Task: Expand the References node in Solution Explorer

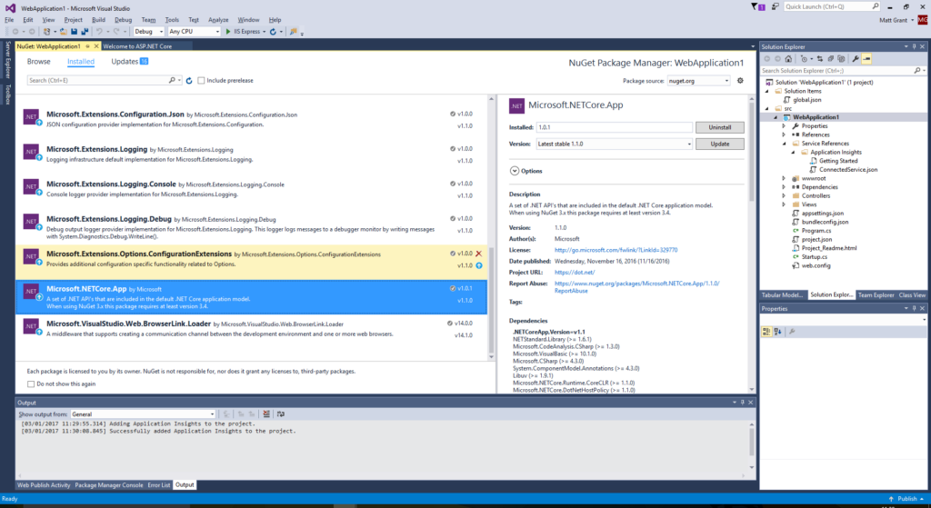Action: tap(784, 134)
